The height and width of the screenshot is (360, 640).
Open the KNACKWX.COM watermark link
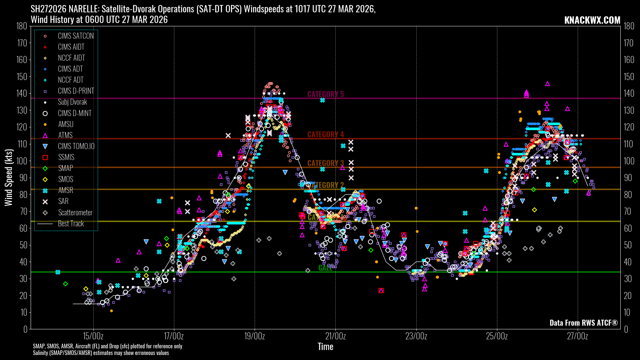pos(592,20)
